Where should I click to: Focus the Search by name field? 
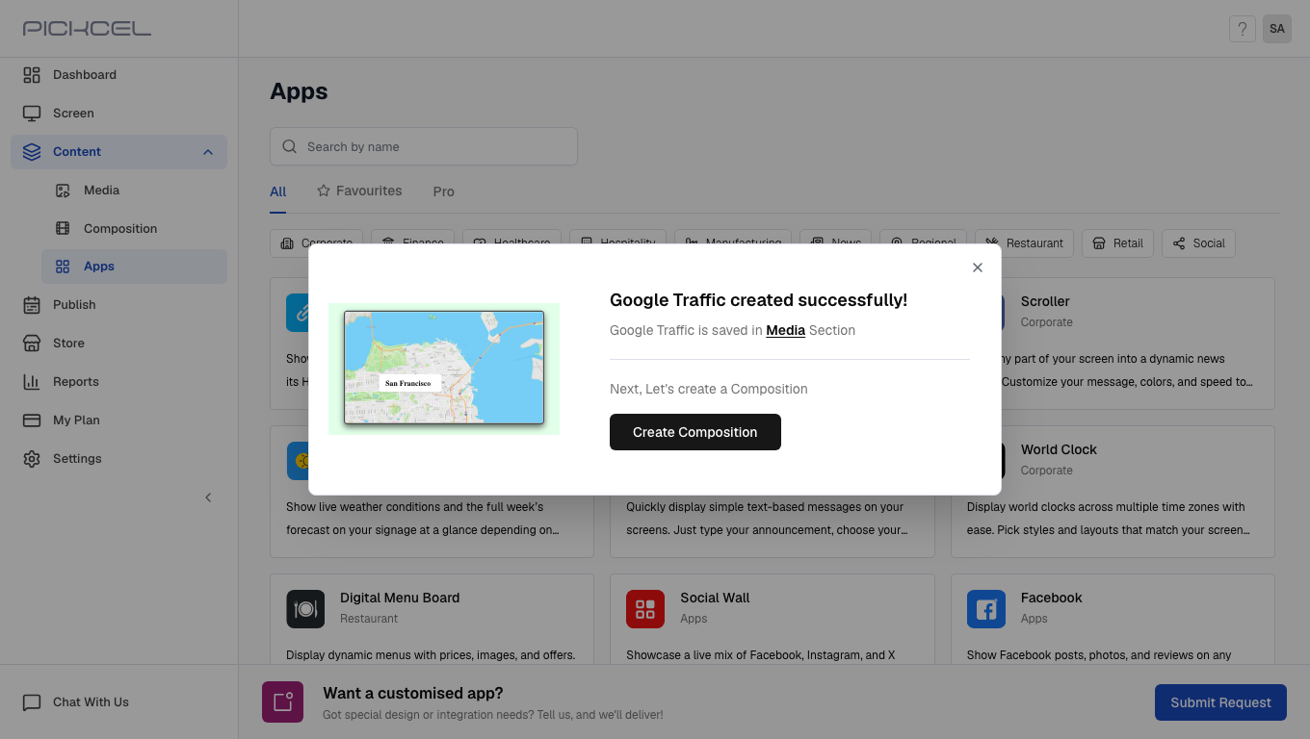coord(424,146)
